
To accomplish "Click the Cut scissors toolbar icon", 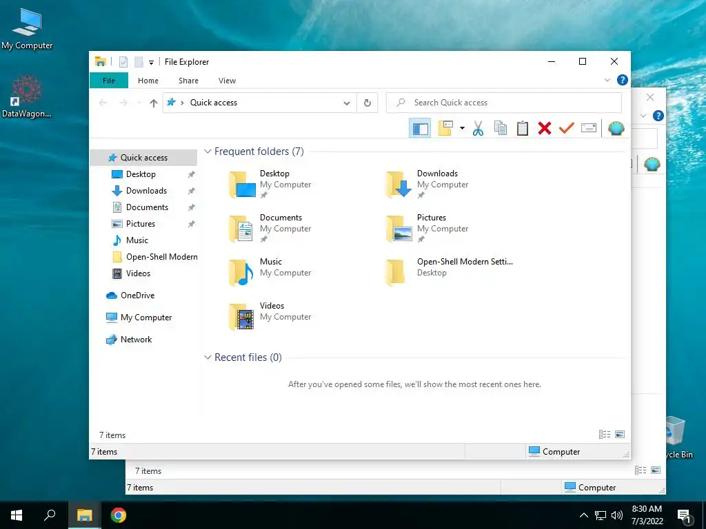I will pos(478,128).
